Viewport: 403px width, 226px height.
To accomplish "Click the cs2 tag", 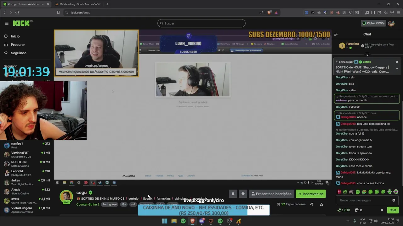I will (133, 204).
